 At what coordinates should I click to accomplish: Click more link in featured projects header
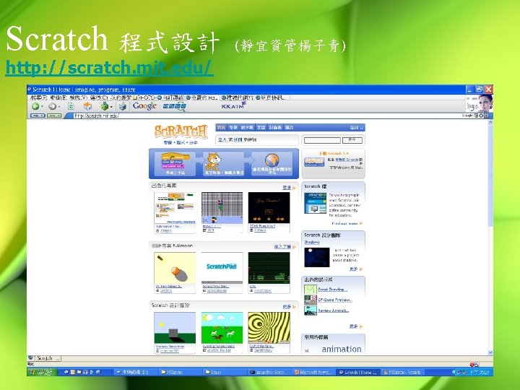pyautogui.click(x=287, y=188)
